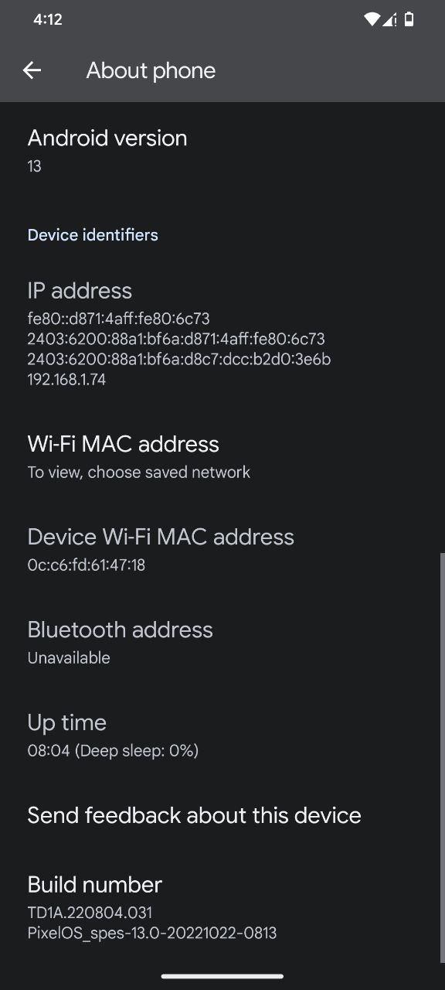The width and height of the screenshot is (445, 990).
Task: Tap the clock showing 4:12
Action: click(47, 20)
